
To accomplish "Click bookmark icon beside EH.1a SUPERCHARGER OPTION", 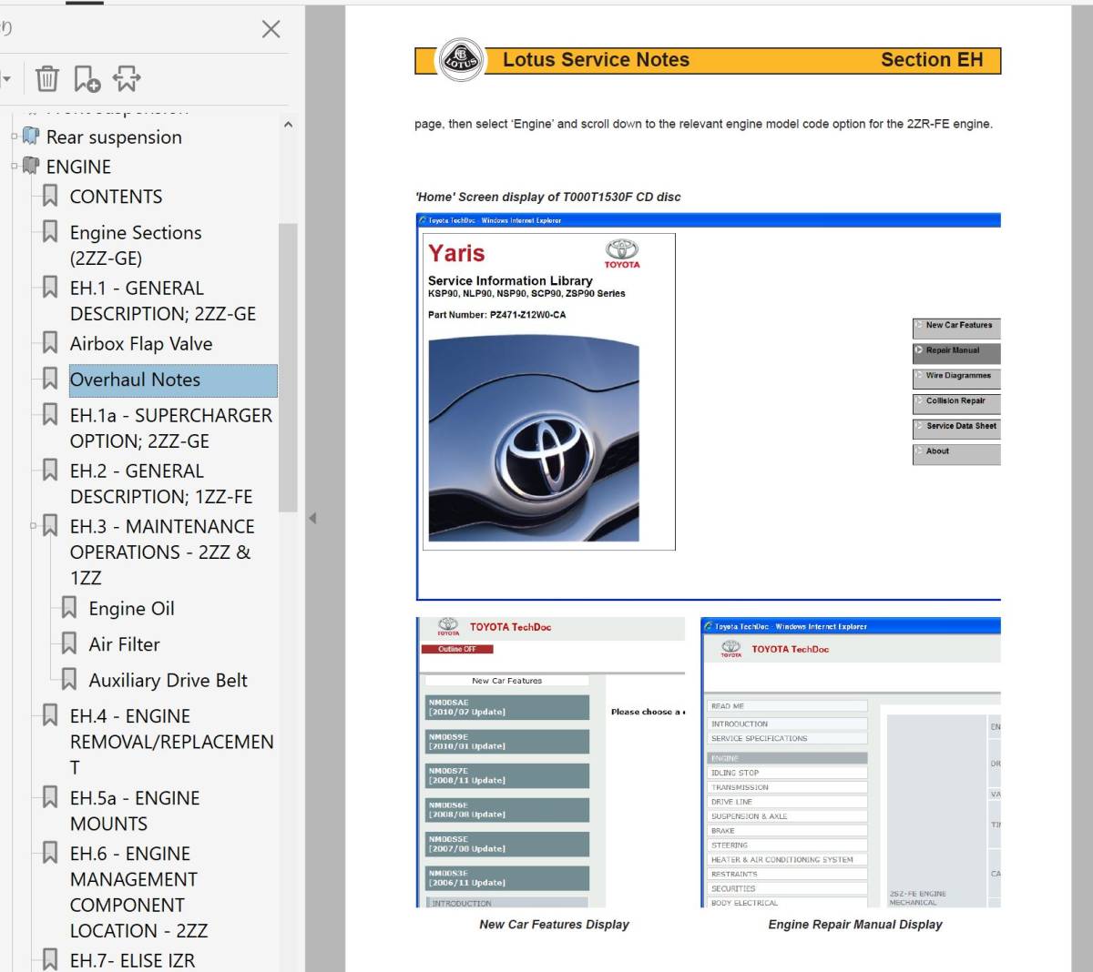I will [x=50, y=414].
